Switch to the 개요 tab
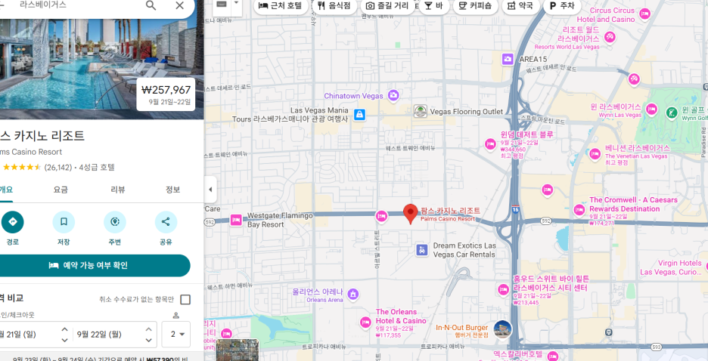The width and height of the screenshot is (708, 361). 6,190
